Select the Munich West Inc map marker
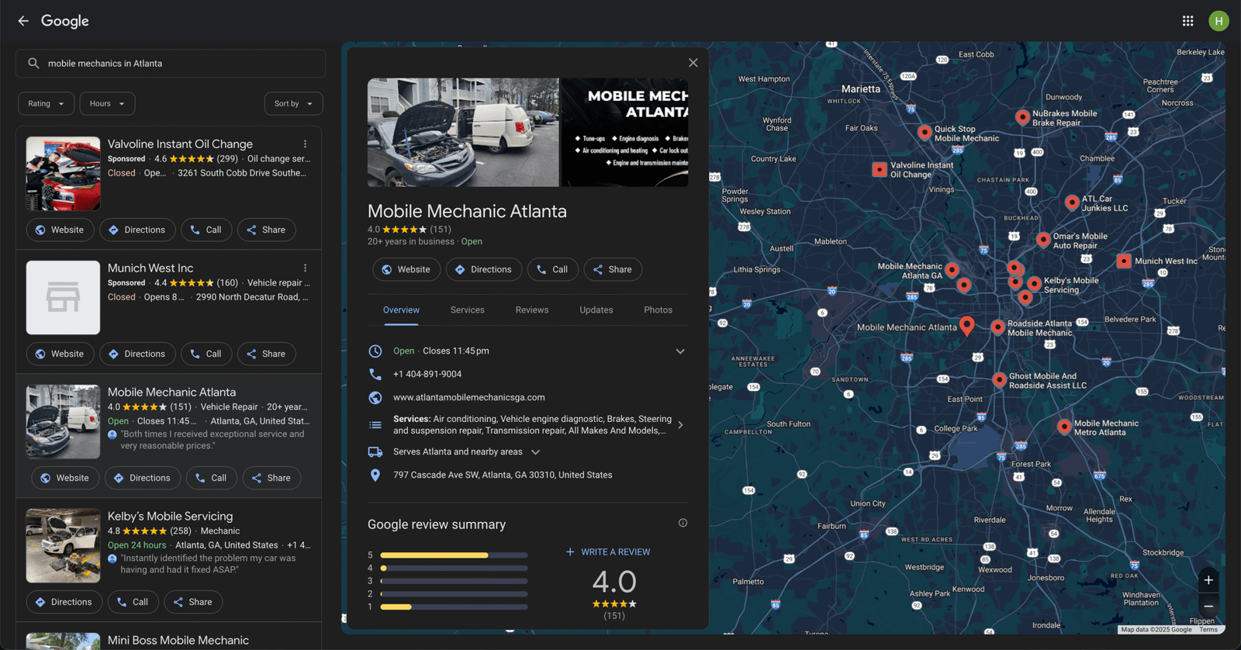 coord(1124,261)
